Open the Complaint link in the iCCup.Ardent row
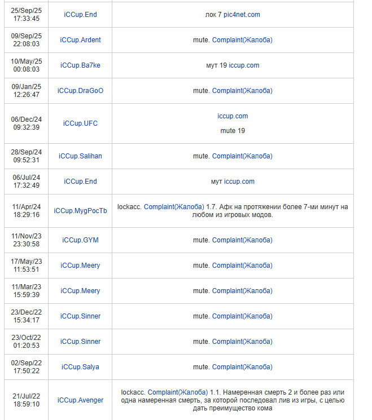The width and height of the screenshot is (372, 420). [242, 40]
